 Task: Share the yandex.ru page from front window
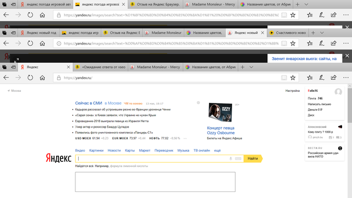point(334,78)
